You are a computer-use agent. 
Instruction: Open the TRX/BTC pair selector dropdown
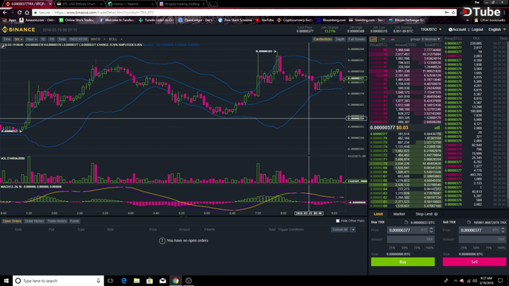pyautogui.click(x=431, y=29)
